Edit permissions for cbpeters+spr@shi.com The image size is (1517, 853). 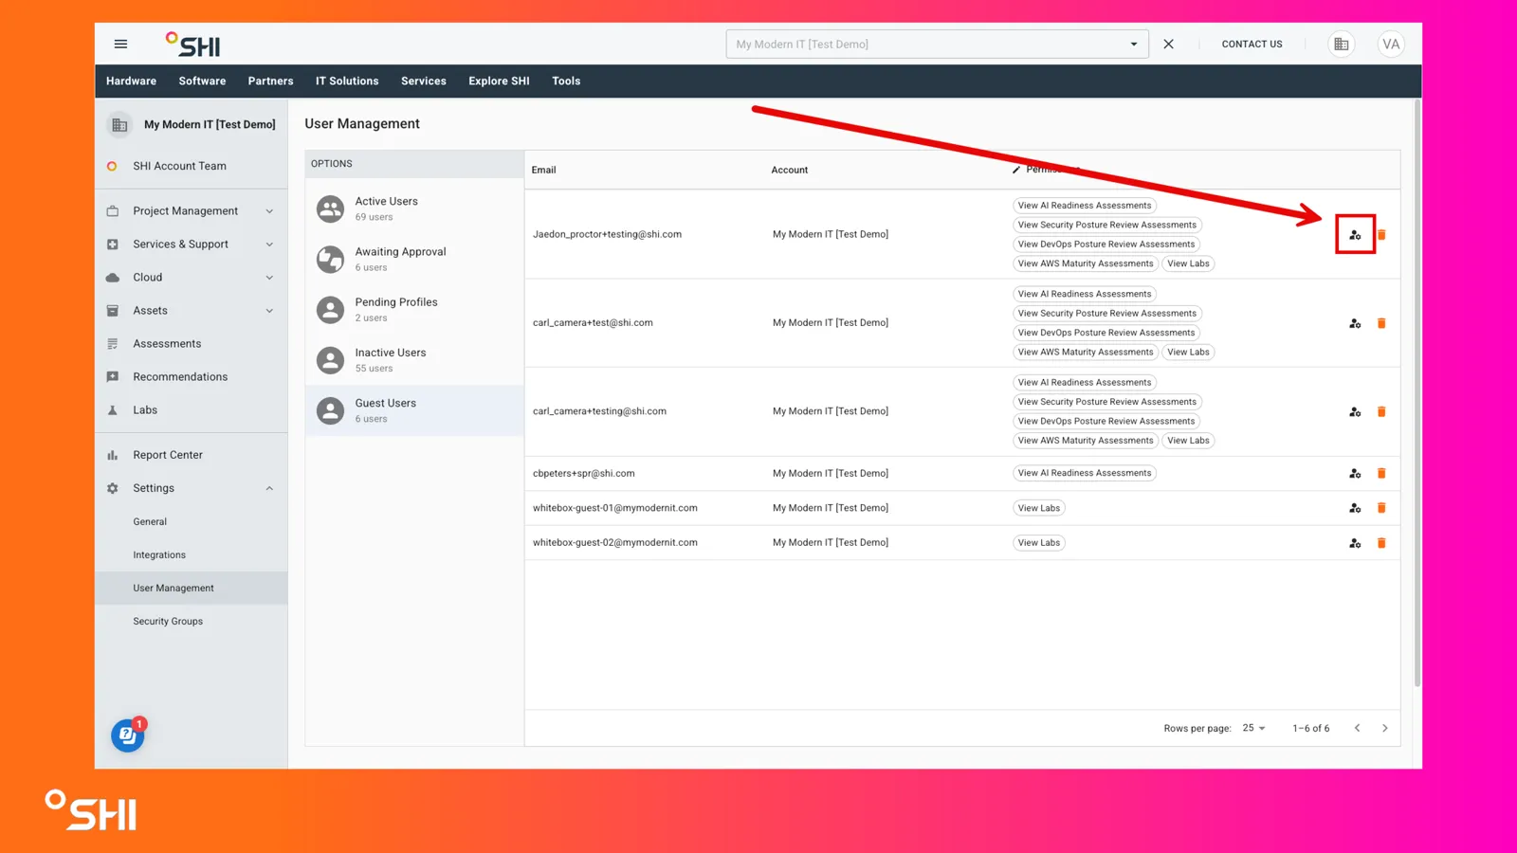point(1355,473)
